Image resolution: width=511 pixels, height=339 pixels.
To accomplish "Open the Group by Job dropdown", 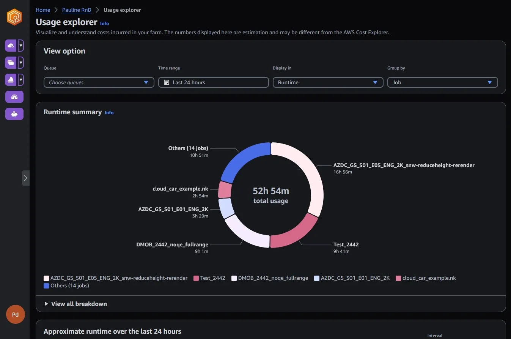I will (x=442, y=82).
